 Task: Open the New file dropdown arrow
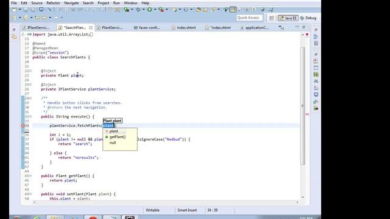(20, 10)
